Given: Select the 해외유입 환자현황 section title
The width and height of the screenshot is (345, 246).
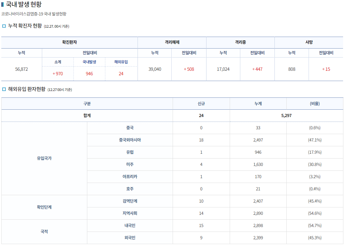Looking at the screenshot, I should pyautogui.click(x=27, y=89).
